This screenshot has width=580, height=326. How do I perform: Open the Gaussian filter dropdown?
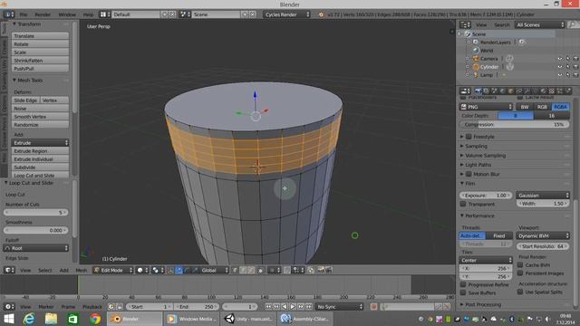click(x=543, y=196)
